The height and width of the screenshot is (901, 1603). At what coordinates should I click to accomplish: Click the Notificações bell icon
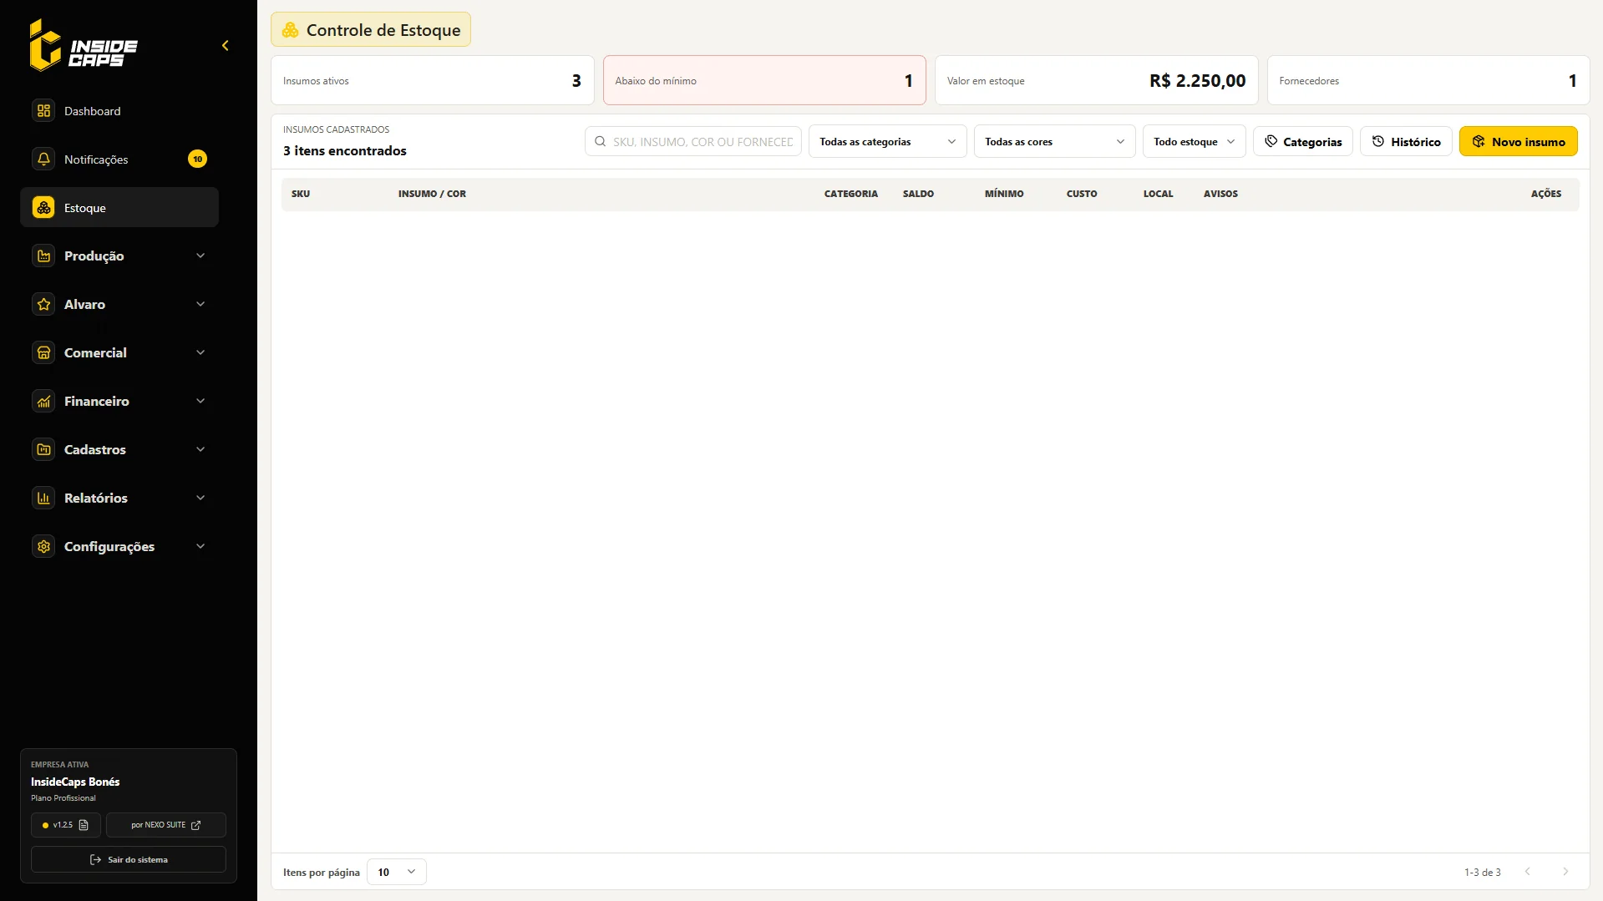[43, 159]
